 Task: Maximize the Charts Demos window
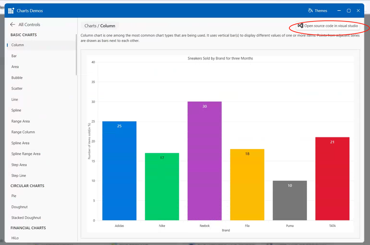(348, 11)
